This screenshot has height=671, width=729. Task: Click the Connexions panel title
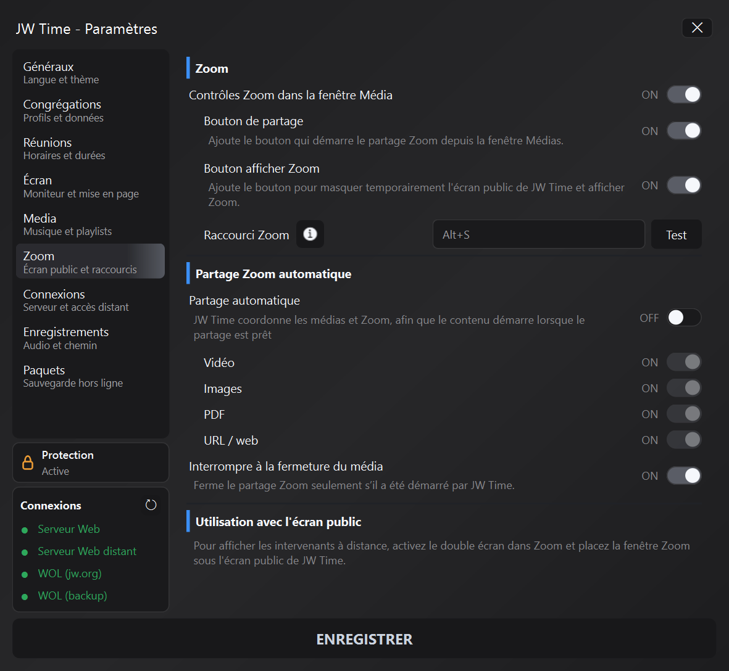[51, 505]
